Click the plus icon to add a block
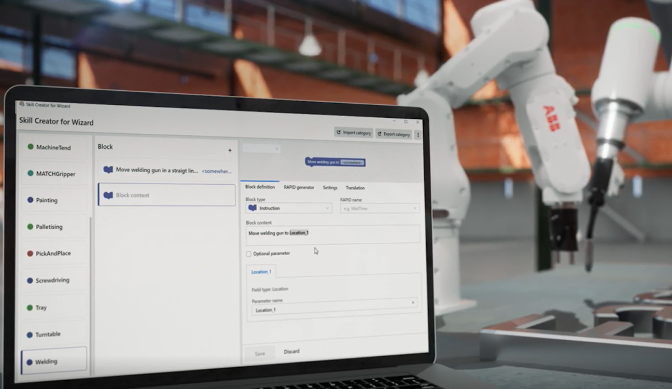The image size is (672, 389). pyautogui.click(x=230, y=150)
